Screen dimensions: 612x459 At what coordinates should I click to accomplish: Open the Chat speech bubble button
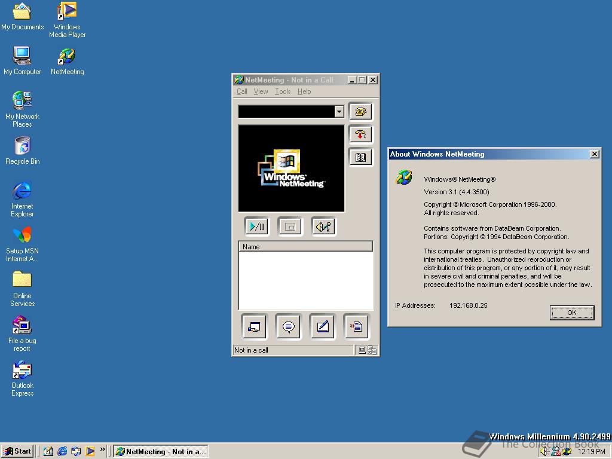pyautogui.click(x=289, y=326)
